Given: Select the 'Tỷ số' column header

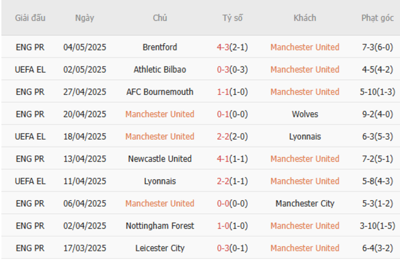Looking at the screenshot, I should [x=233, y=18].
